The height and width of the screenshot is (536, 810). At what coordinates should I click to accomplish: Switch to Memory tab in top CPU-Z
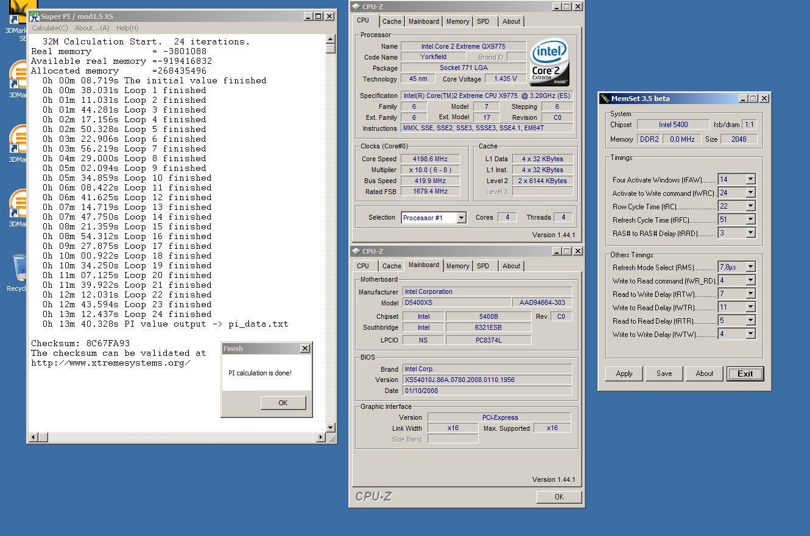[x=458, y=21]
